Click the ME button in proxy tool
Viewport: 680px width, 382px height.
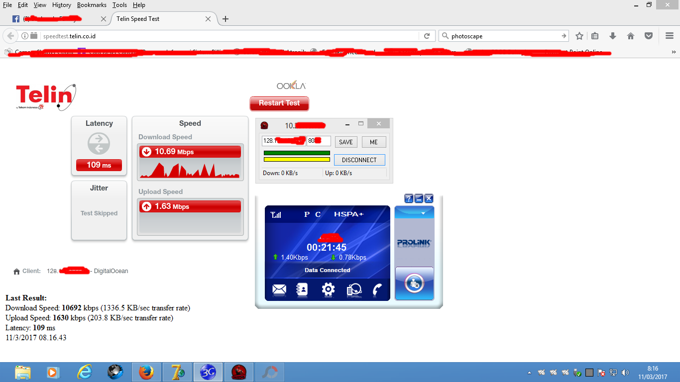(374, 142)
